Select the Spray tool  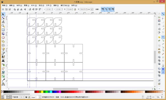pyautogui.click(x=3, y=65)
